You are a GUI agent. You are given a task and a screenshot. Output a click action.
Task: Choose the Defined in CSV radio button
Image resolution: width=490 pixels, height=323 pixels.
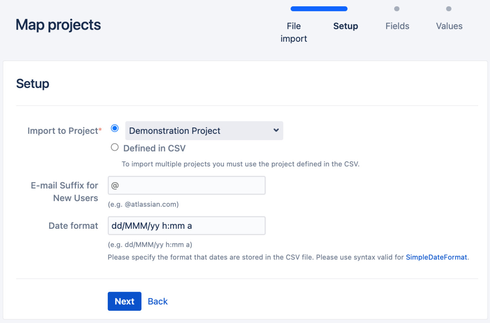point(115,147)
